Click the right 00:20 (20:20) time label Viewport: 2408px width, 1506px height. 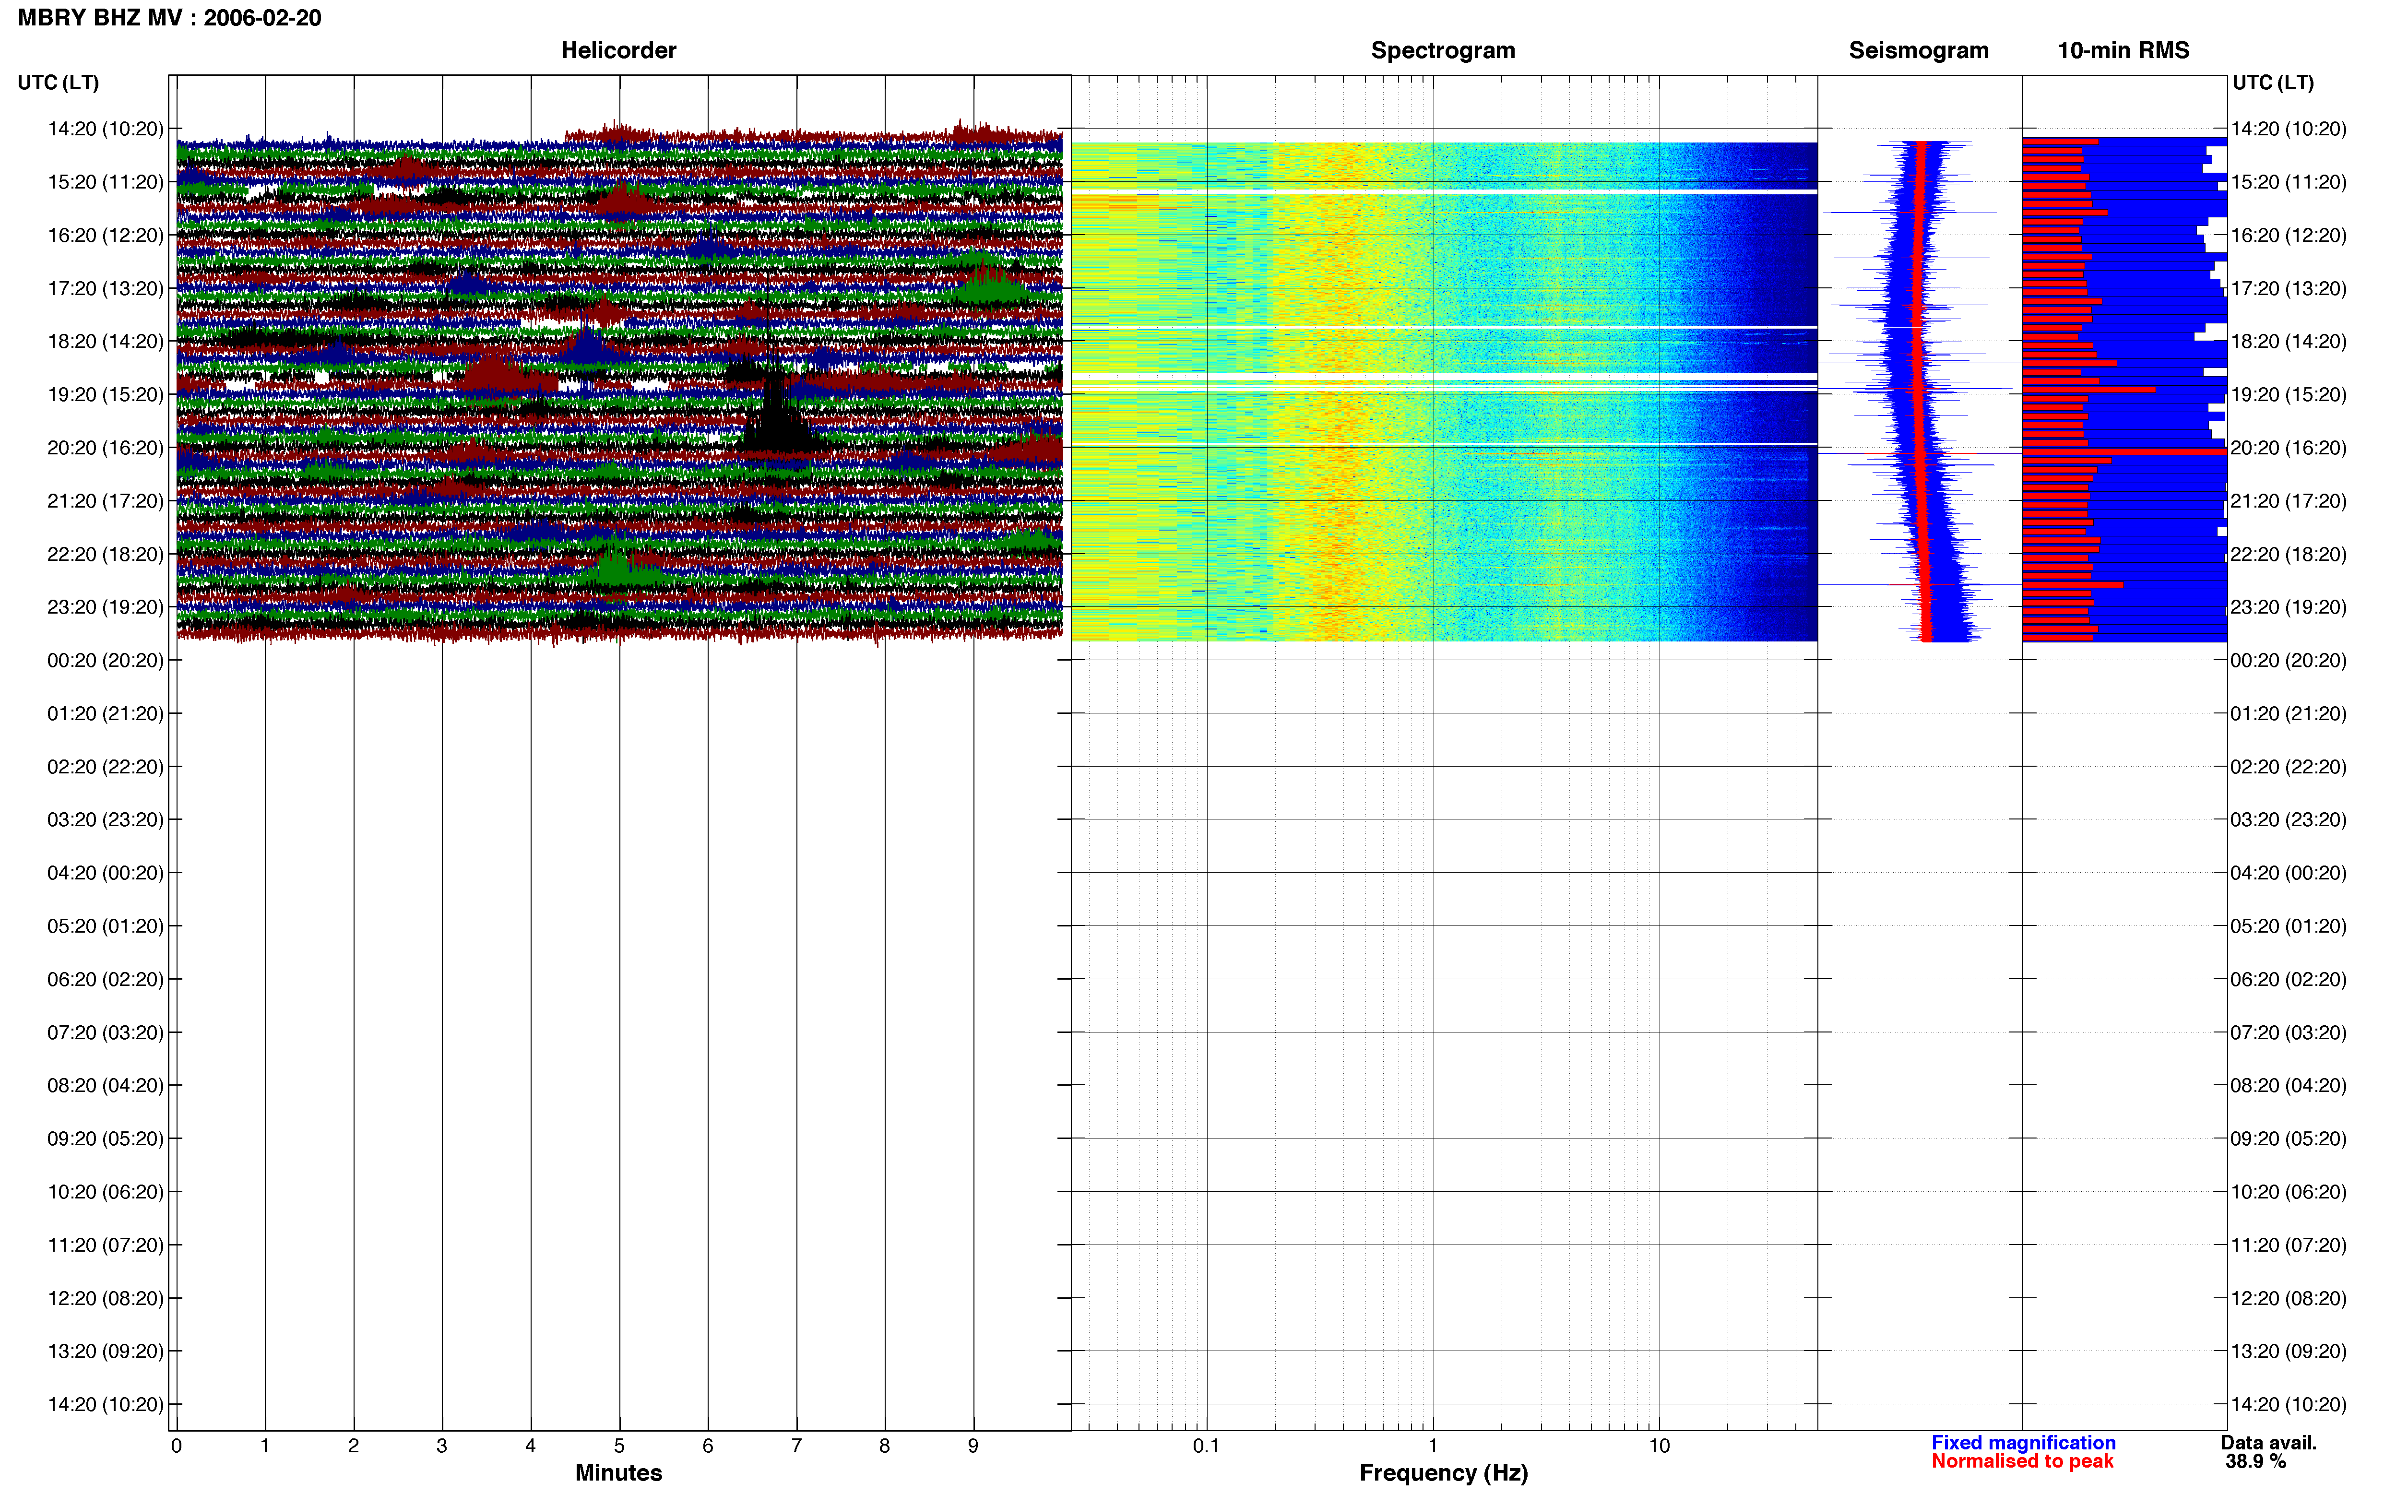[2289, 660]
